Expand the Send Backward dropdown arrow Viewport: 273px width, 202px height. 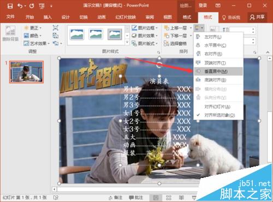pos(191,35)
